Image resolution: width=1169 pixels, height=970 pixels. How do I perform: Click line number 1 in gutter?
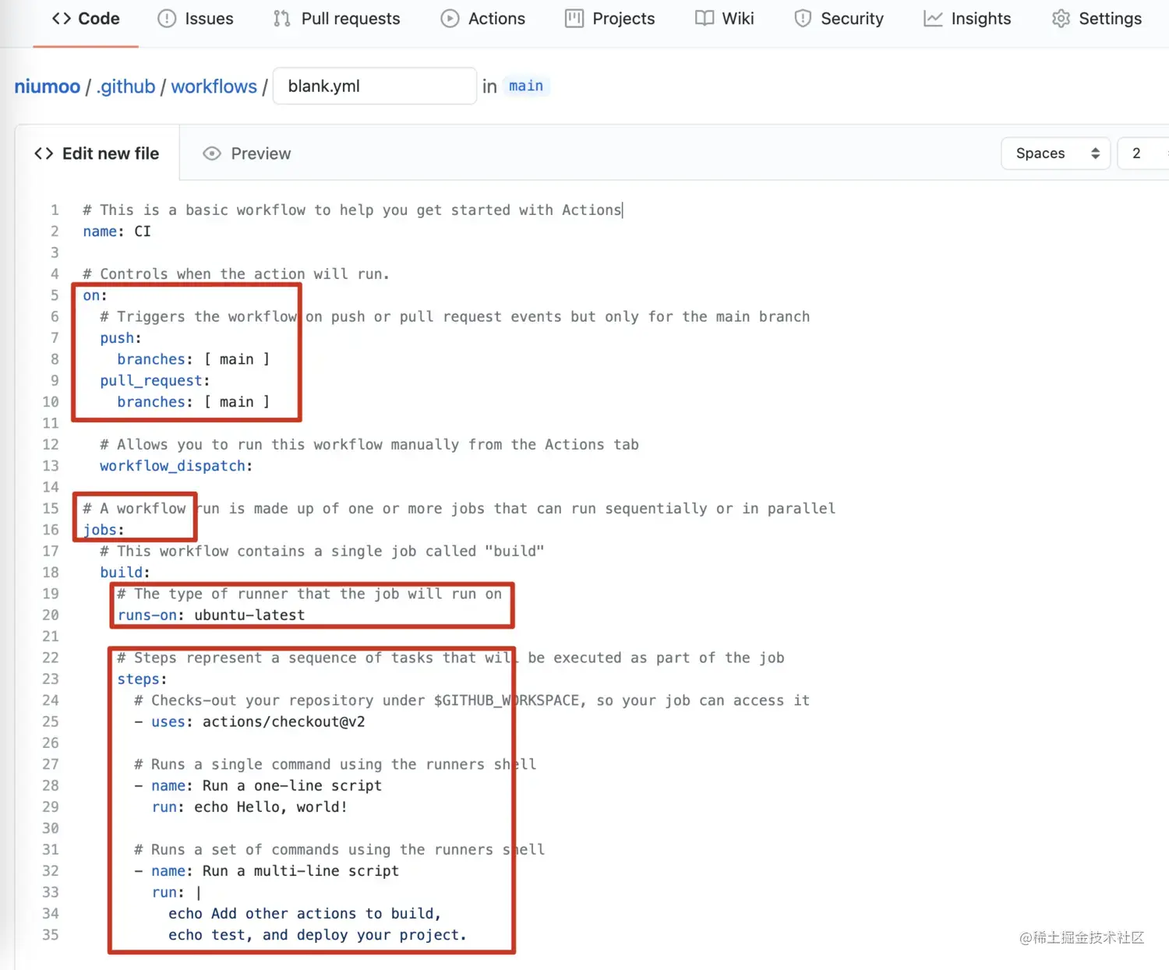pos(55,210)
